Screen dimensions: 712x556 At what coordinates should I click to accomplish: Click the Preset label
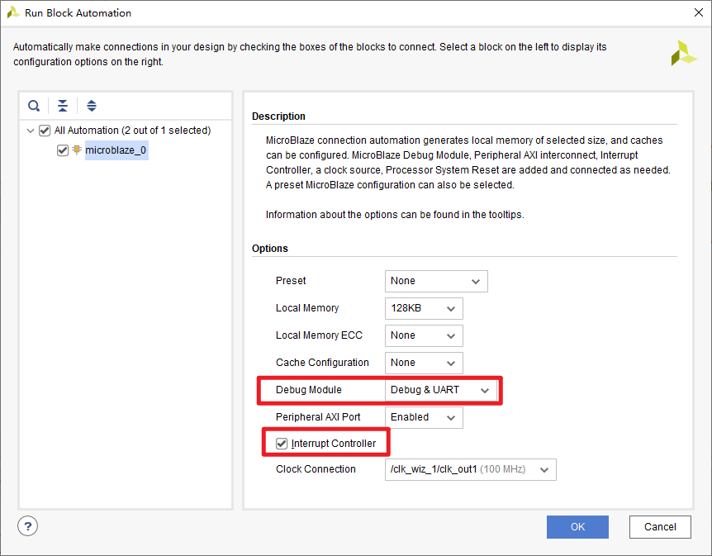(x=291, y=281)
